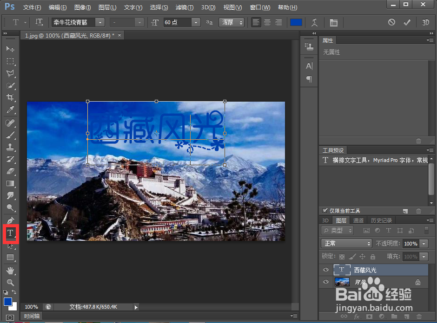This screenshot has width=437, height=323.
Task: Switch to the 3D panel tab
Action: coord(325,220)
